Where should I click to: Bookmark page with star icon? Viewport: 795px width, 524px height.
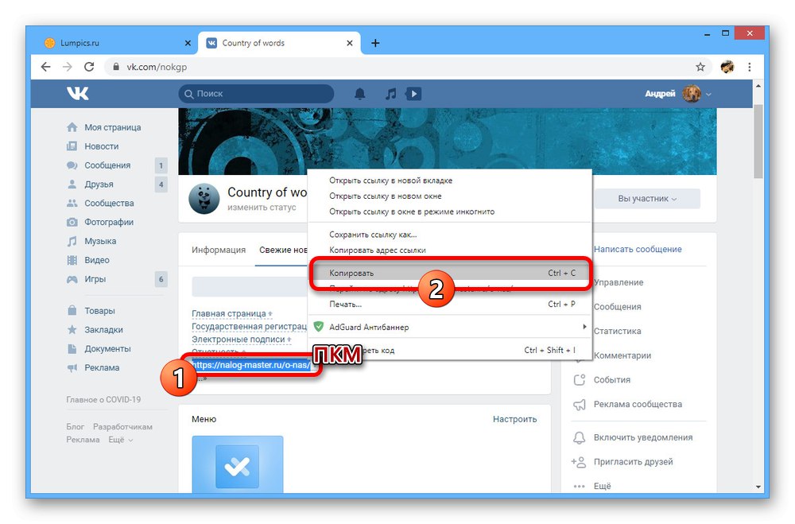[700, 67]
